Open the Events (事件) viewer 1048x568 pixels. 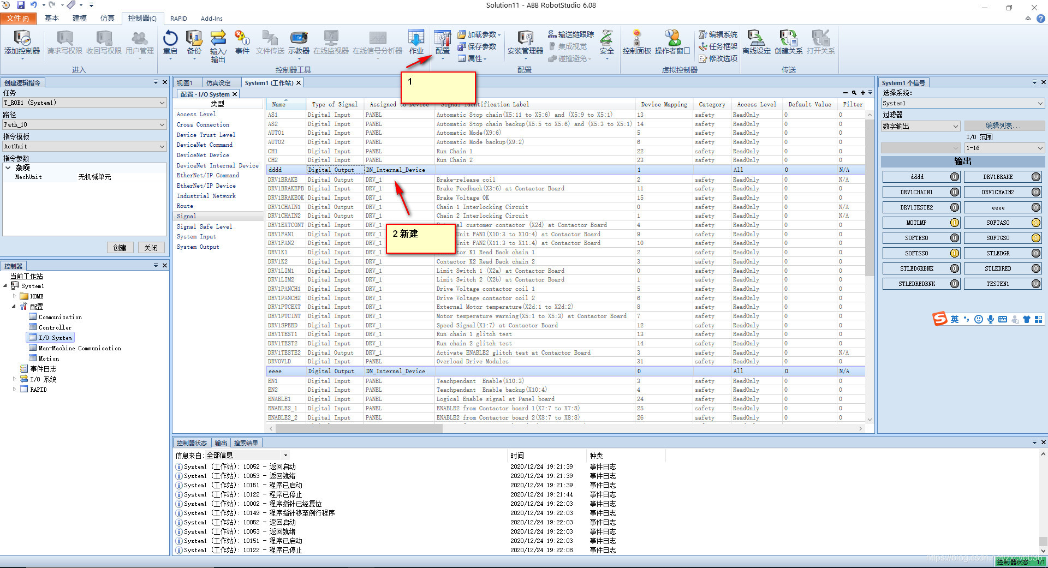pyautogui.click(x=242, y=43)
